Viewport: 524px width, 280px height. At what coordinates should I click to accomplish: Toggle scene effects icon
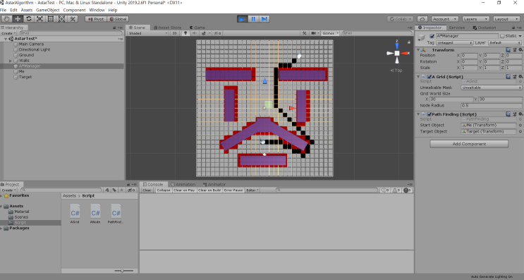click(204, 33)
